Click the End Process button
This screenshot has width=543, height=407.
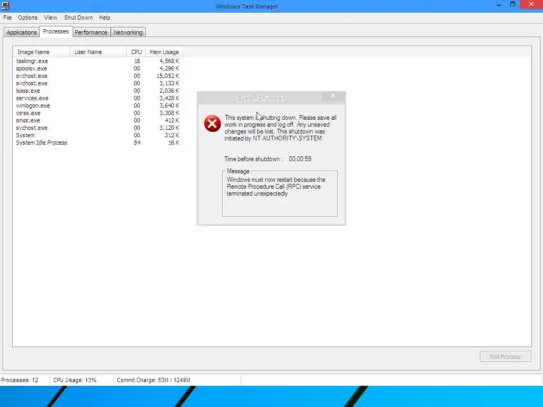505,357
